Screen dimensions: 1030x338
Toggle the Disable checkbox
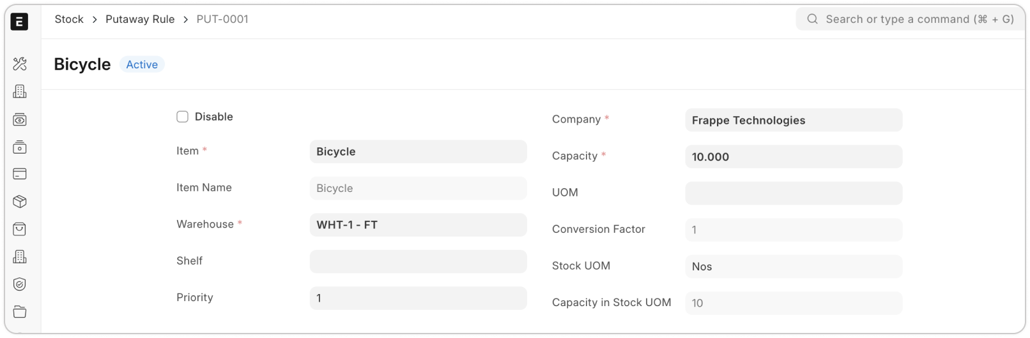click(x=183, y=117)
